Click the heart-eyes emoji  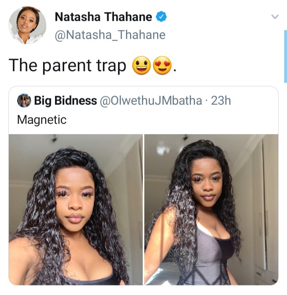tap(163, 65)
